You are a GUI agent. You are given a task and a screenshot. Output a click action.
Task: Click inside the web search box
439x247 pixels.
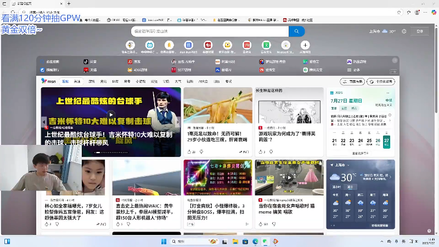point(210,31)
